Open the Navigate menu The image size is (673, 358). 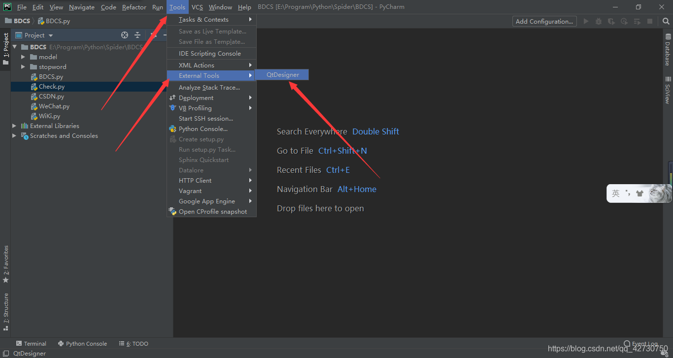tap(82, 7)
